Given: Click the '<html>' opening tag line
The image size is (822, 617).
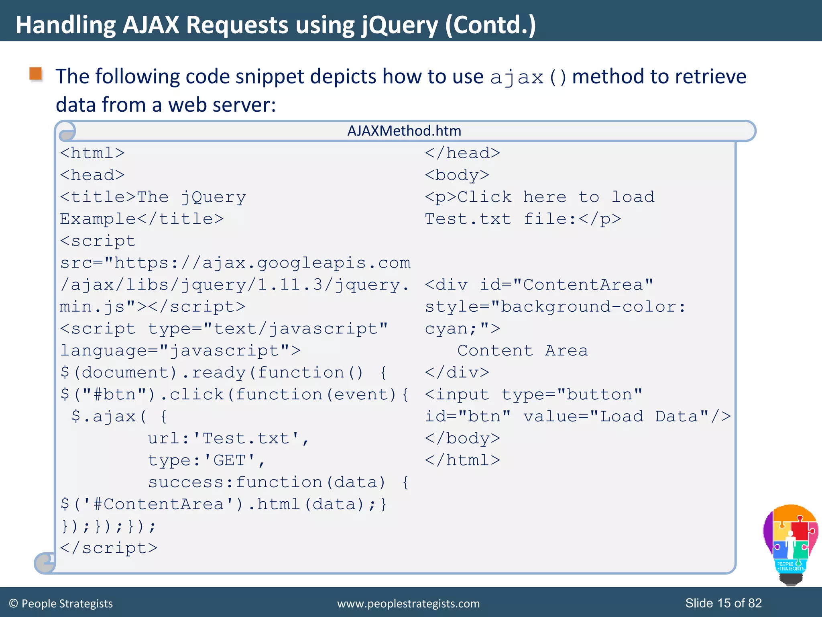Looking at the screenshot, I should (x=92, y=153).
